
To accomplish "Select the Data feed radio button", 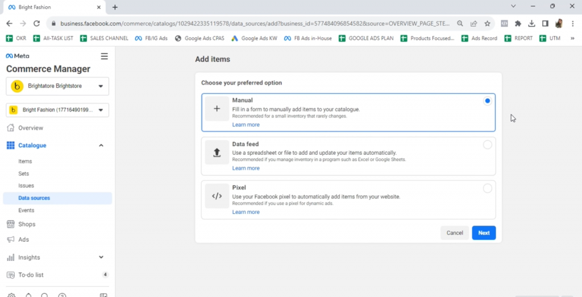I will click(x=487, y=145).
